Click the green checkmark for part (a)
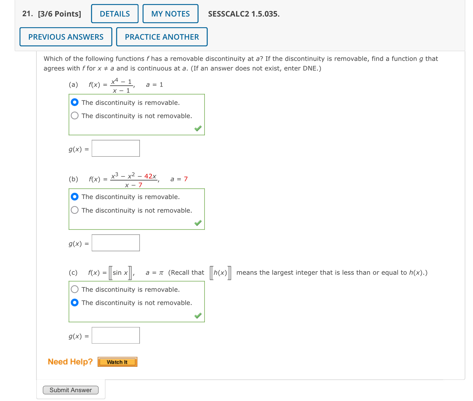The width and height of the screenshot is (473, 401). pyautogui.click(x=198, y=128)
